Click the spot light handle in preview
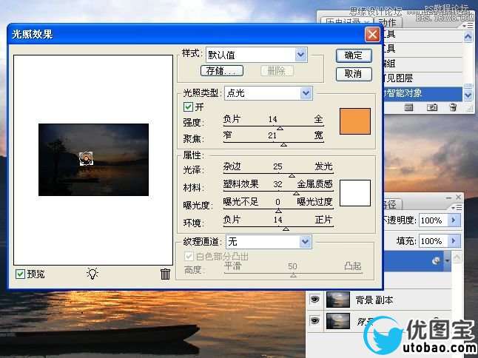Image resolution: width=478 pixels, height=358 pixels. click(x=87, y=158)
